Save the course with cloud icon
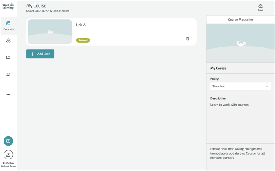 tap(261, 7)
